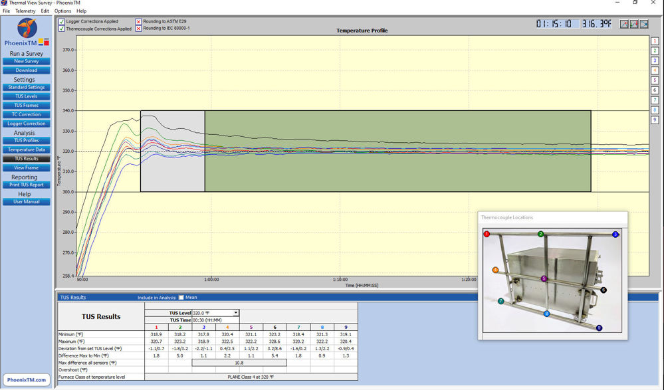Click orange thermocouple marker 4 on frame image
Viewport: 664px width, 390px height.
coord(495,270)
